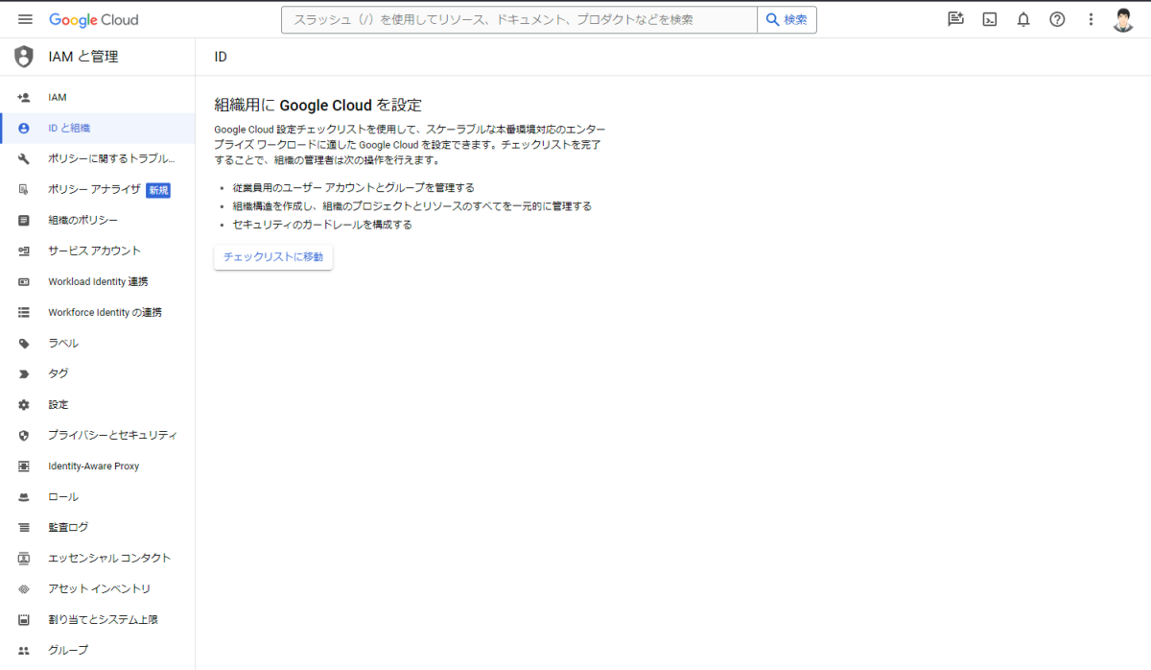Click the Google Cloud logo
Viewport: 1151px width, 670px height.
[94, 19]
